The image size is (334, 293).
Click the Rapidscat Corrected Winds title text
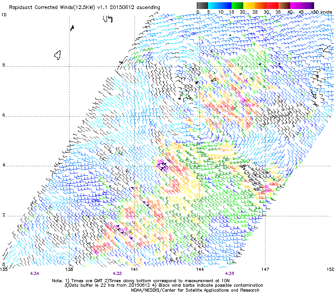tap(84, 8)
